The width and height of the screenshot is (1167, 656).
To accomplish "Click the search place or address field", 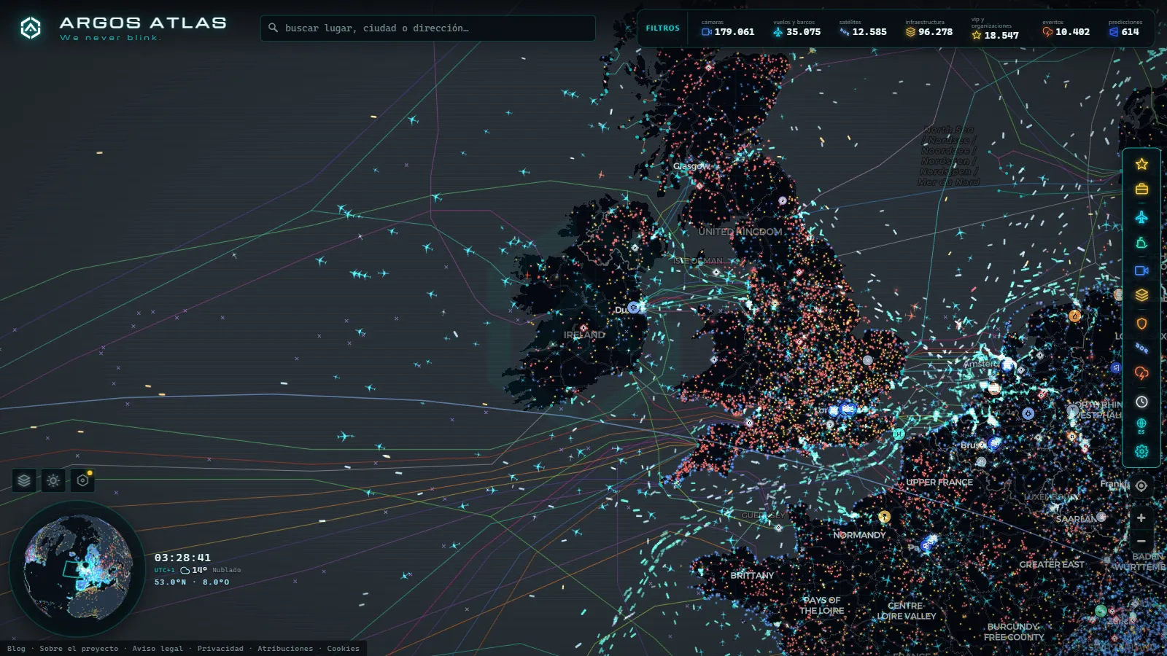I will [x=428, y=28].
